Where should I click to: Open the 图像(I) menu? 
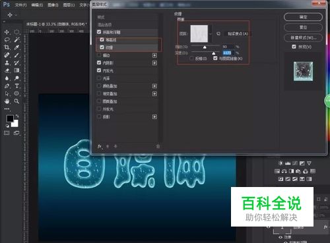(x=53, y=5)
